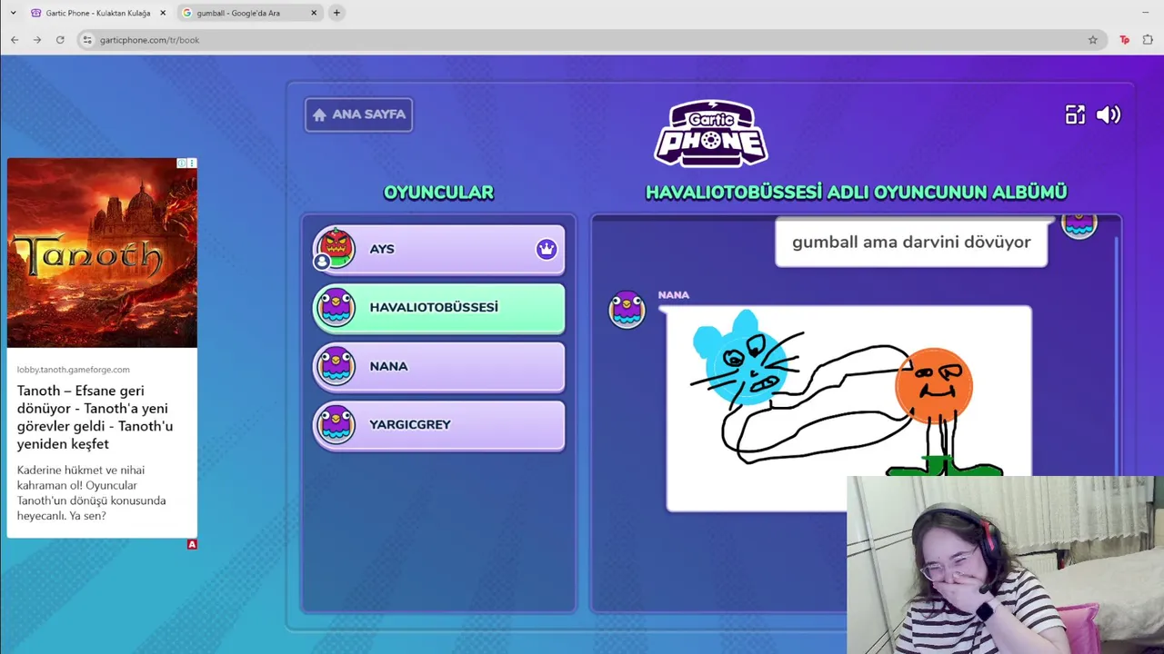Screen dimensions: 1164x654
Task: Click the OYUNCULAR heading
Action: 438,193
